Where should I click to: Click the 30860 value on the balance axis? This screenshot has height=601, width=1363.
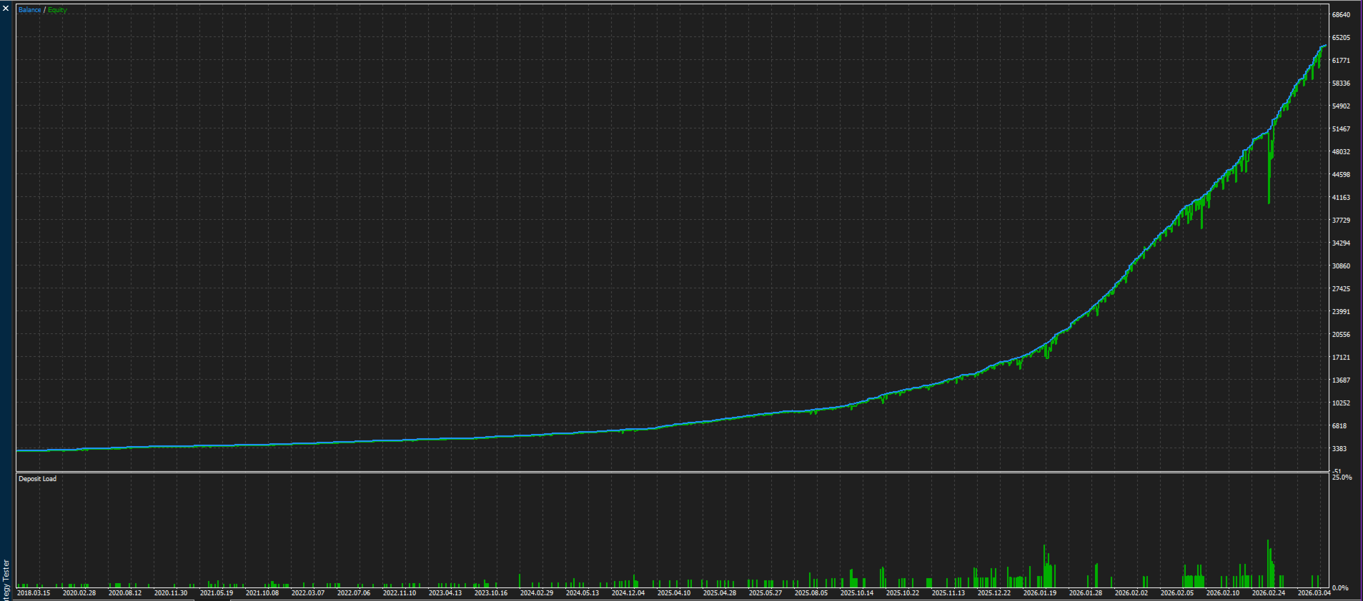point(1341,266)
